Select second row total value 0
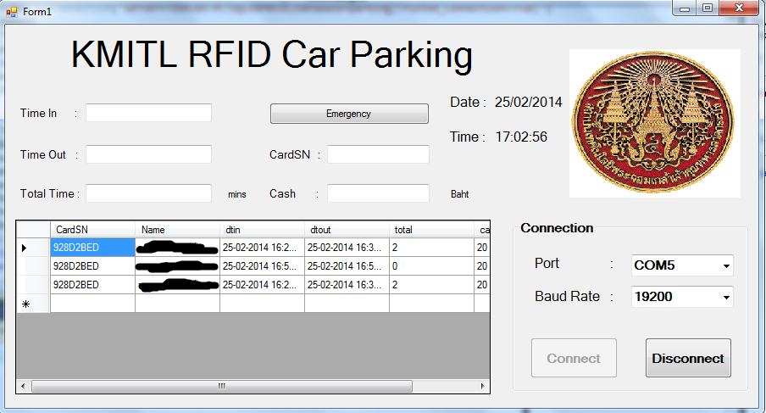Image resolution: width=766 pixels, height=413 pixels. [x=431, y=266]
